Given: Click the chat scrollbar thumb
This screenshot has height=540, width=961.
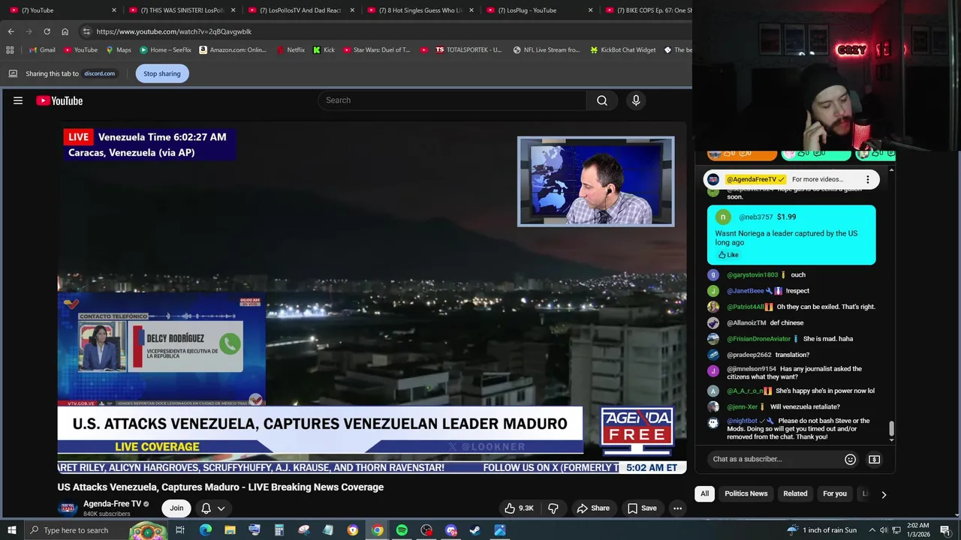Looking at the screenshot, I should pyautogui.click(x=891, y=429).
